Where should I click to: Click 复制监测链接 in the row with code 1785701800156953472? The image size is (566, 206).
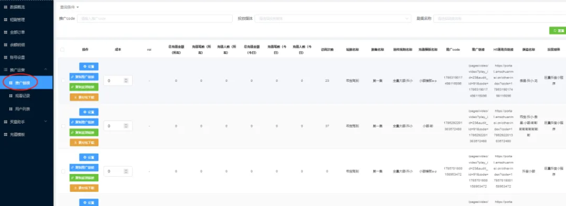coord(84,178)
